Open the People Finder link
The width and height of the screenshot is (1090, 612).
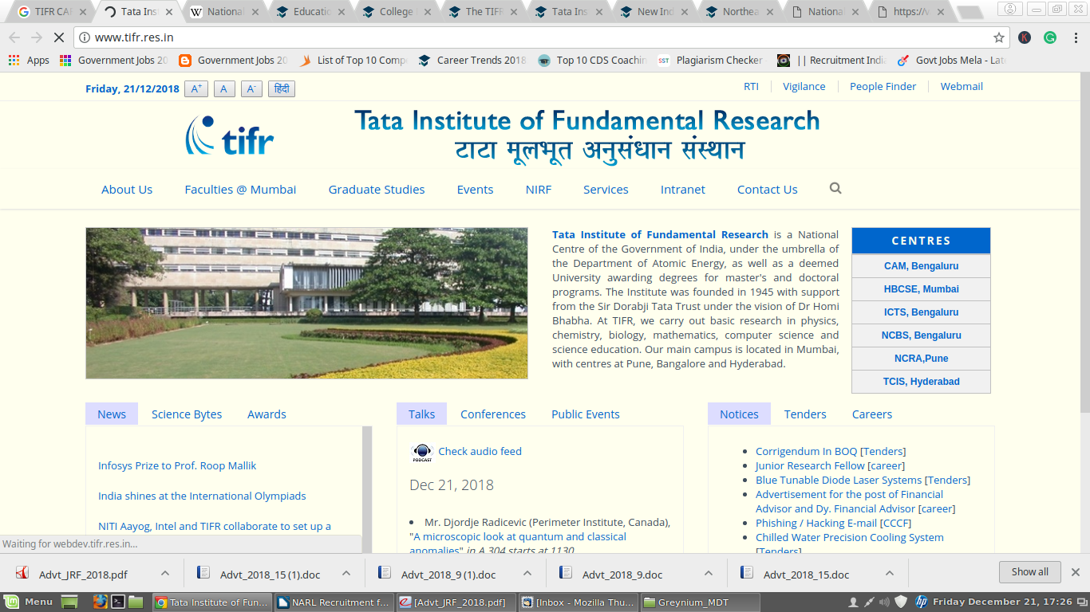(883, 87)
